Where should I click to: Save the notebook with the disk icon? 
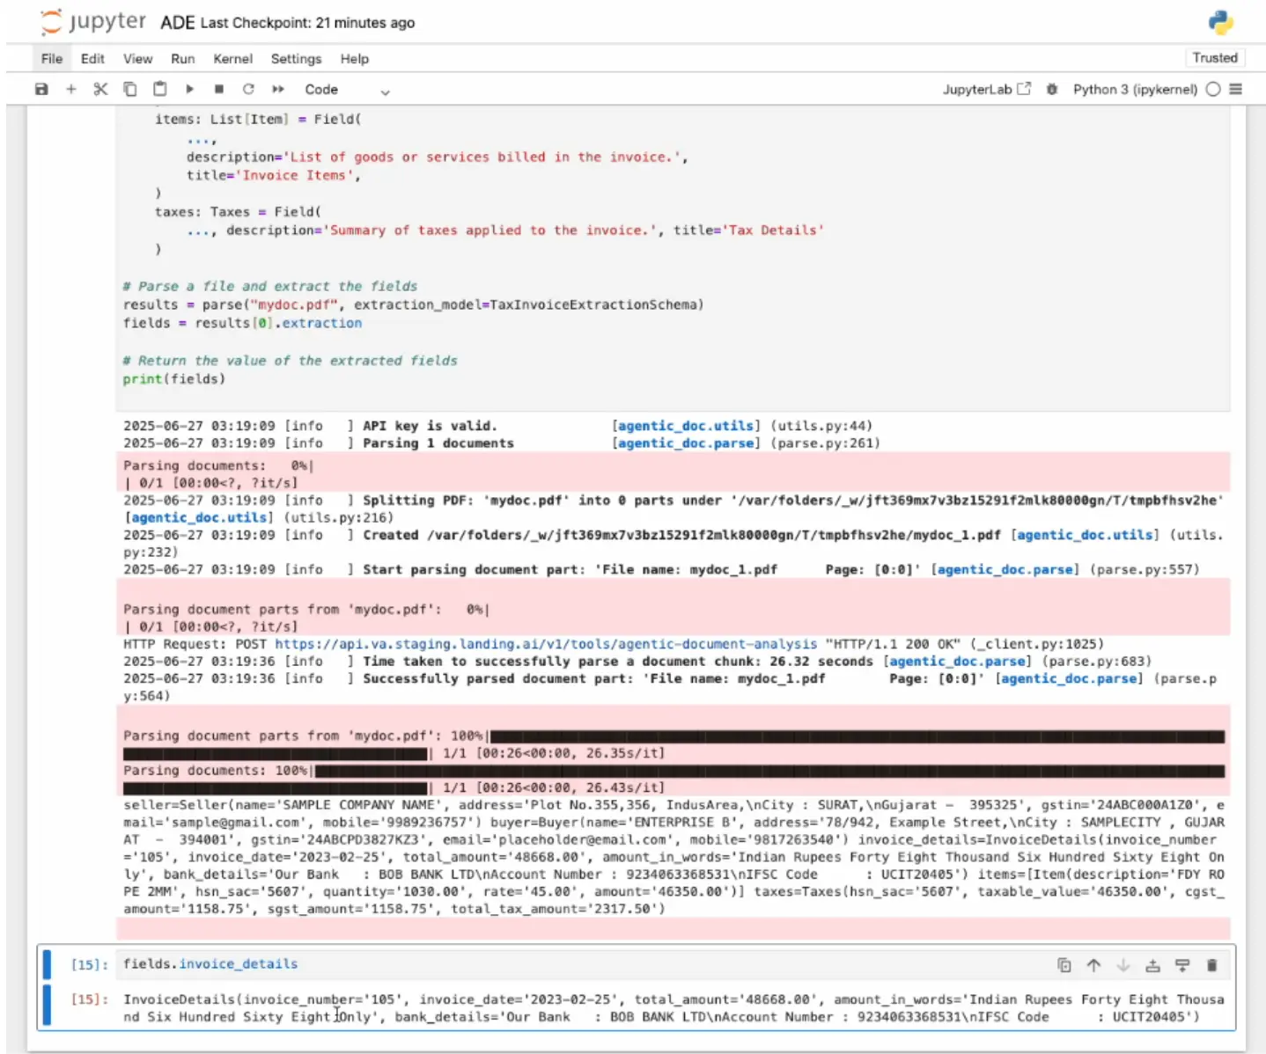pyautogui.click(x=41, y=89)
